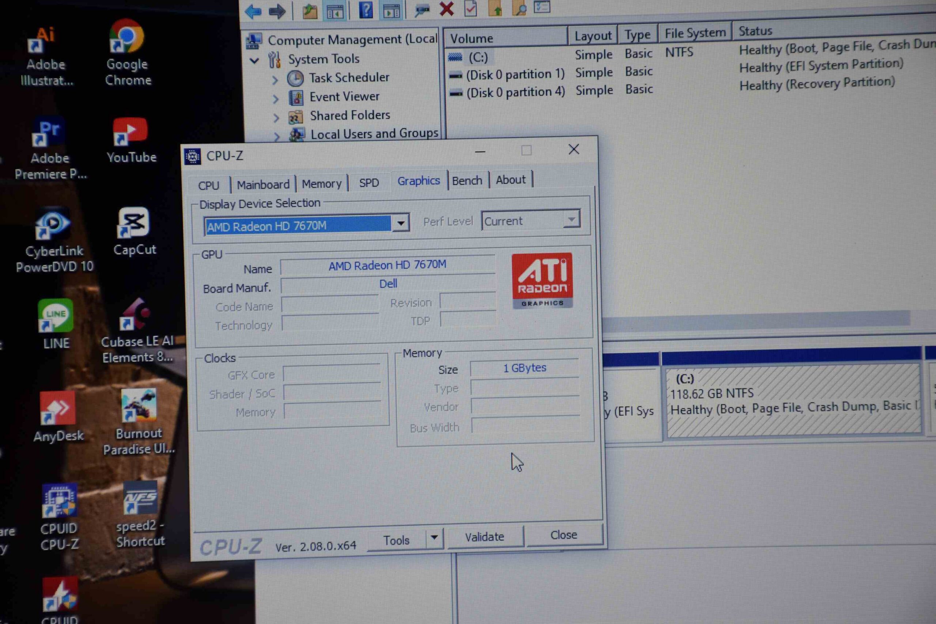Open CapCut desktop shortcut
Image resolution: width=936 pixels, height=624 pixels.
[135, 231]
